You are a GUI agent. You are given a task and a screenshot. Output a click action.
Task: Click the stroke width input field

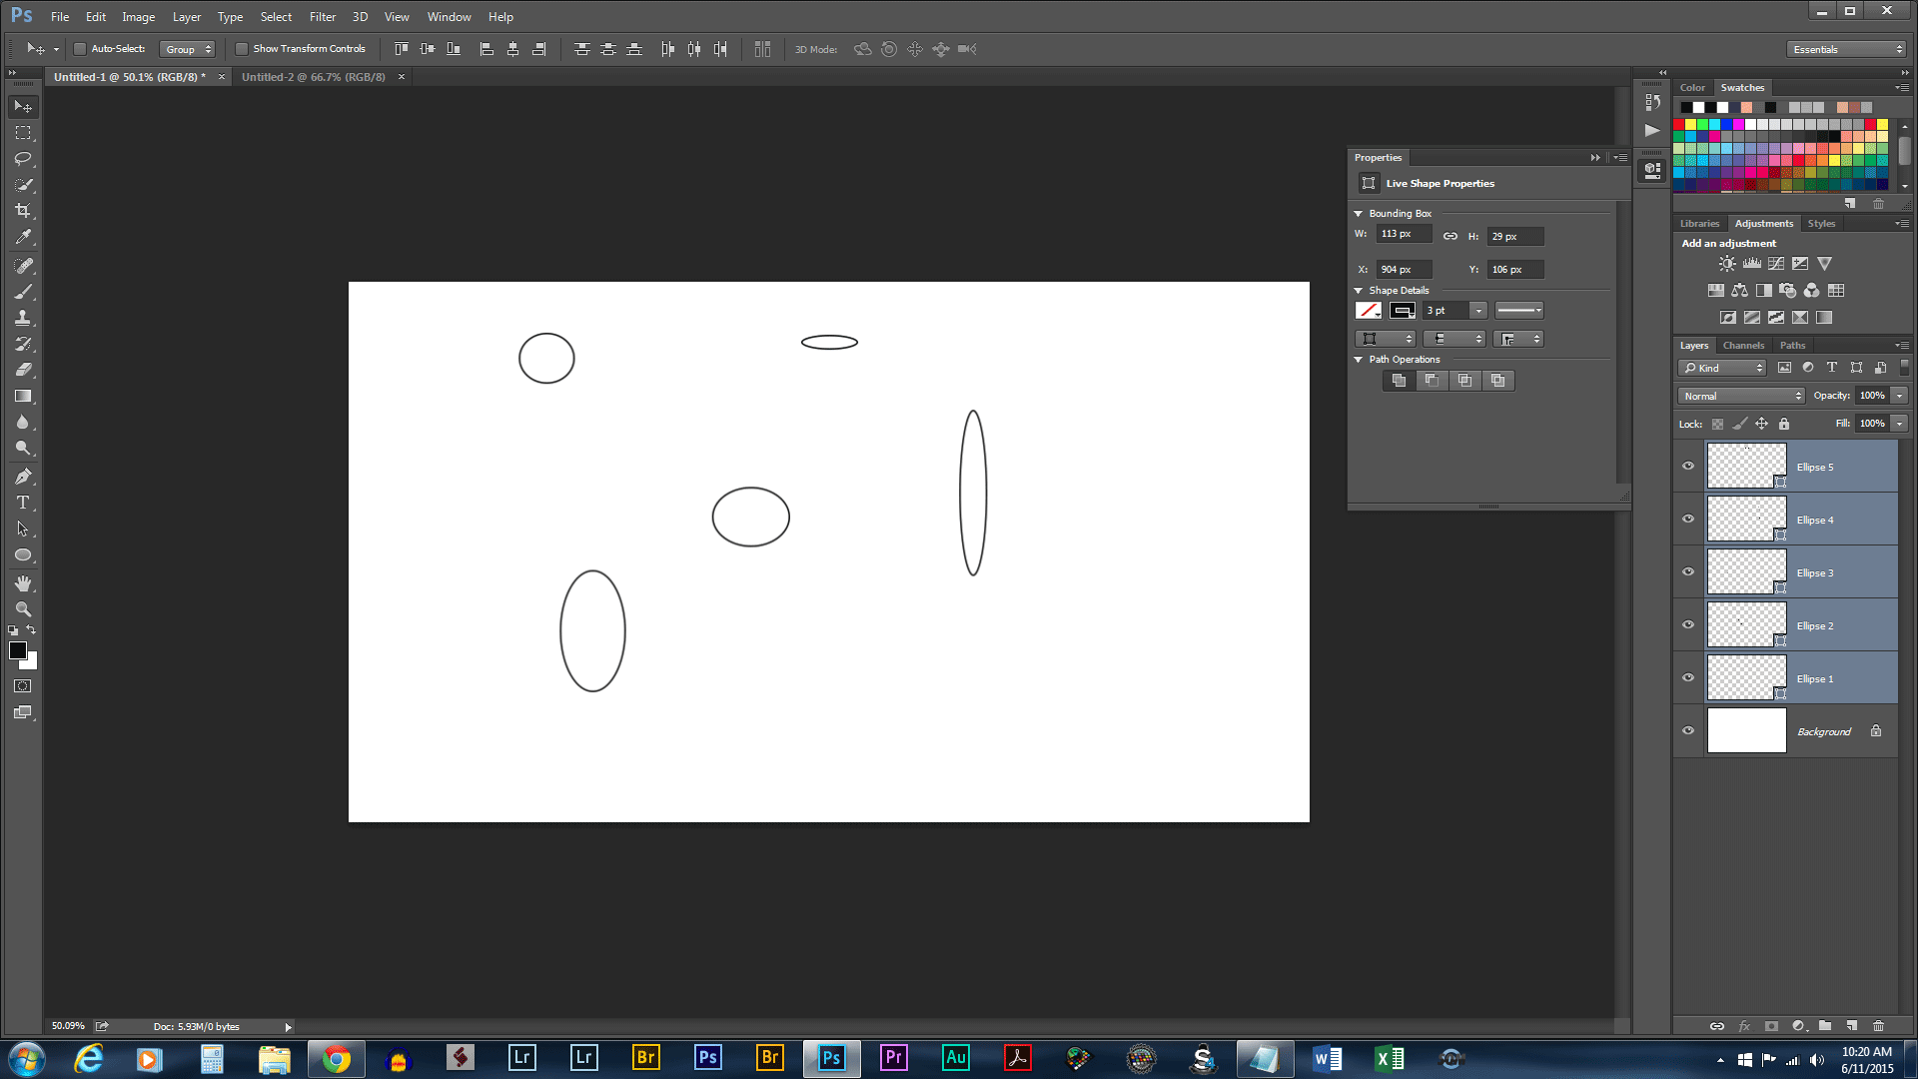pos(1446,311)
